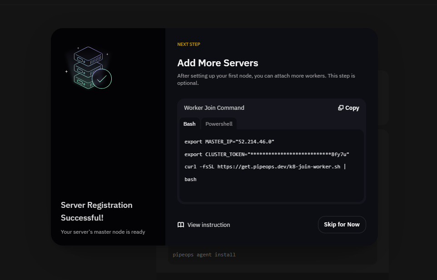Click the background pipeops agent install text
This screenshot has width=437, height=280.
click(x=204, y=255)
